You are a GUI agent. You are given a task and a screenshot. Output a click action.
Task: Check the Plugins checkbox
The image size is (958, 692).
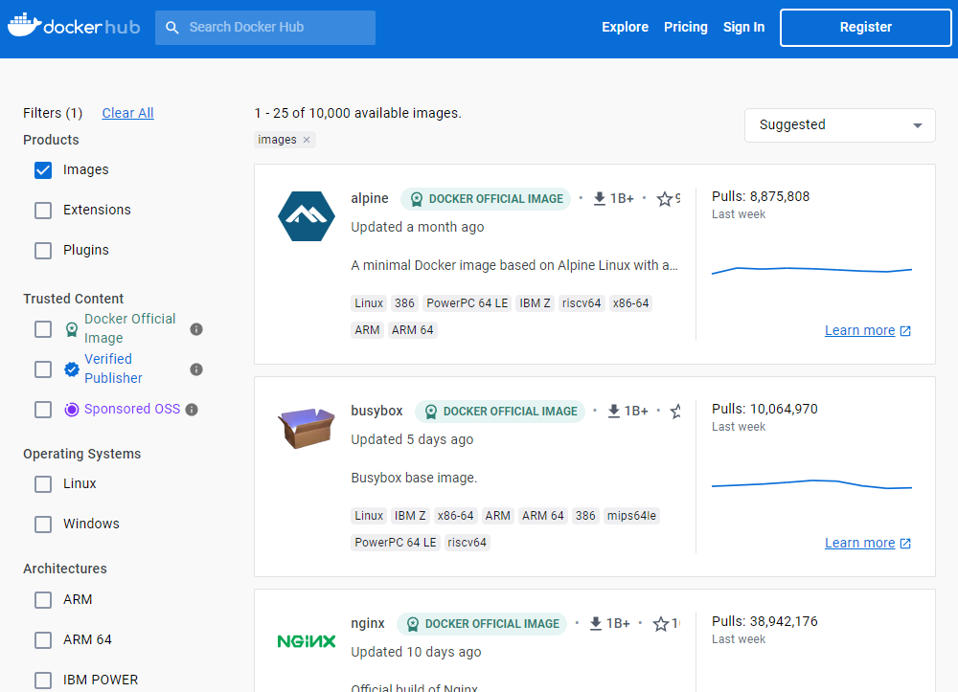click(x=43, y=251)
